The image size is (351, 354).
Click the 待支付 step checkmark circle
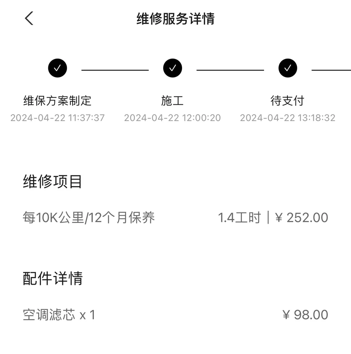click(x=288, y=68)
